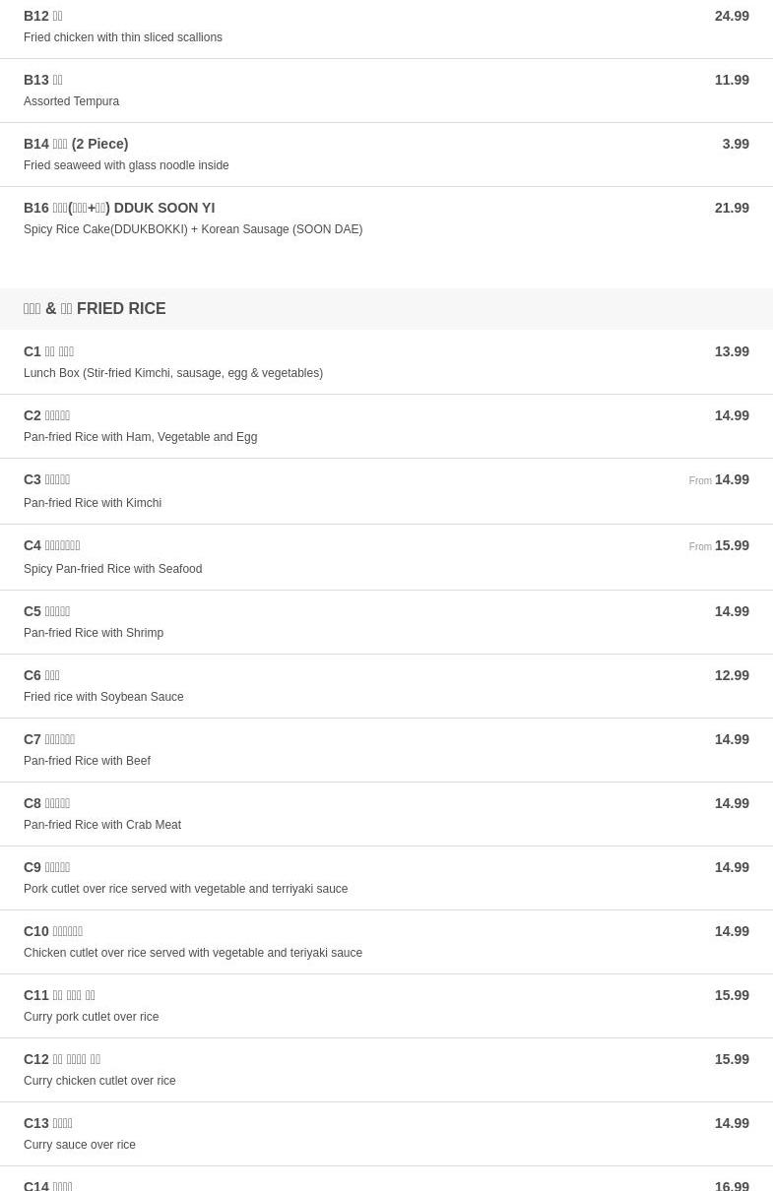This screenshot has width=773, height=1191.
Task: Click the From 15.99 price on C4
Action: (x=719, y=545)
